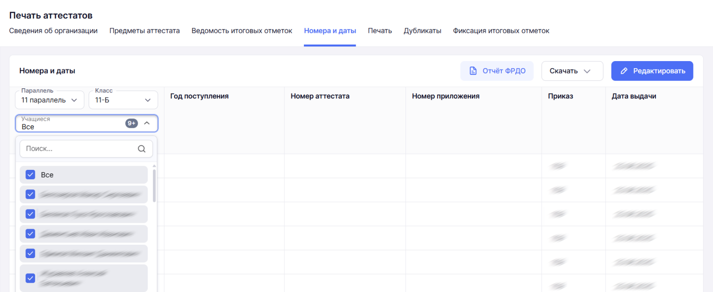713x292 pixels.
Task: Open the Дубликаты tab
Action: click(x=422, y=31)
